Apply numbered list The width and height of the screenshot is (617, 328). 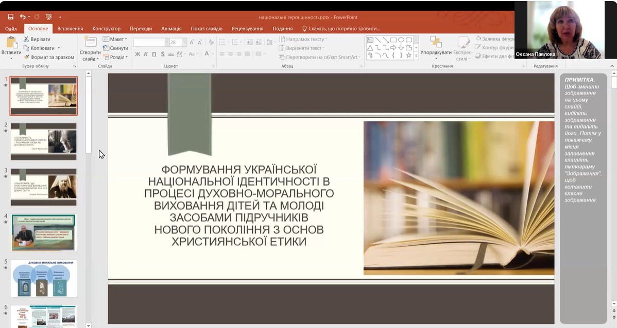[236, 42]
